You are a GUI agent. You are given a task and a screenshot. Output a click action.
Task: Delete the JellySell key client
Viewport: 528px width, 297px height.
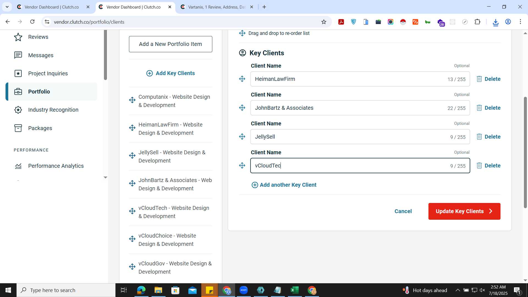[x=488, y=137]
